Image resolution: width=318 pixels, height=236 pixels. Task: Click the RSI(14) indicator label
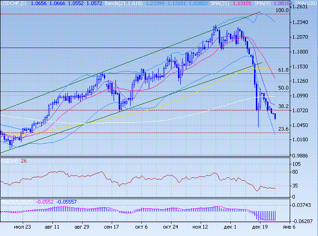(x=9, y=160)
